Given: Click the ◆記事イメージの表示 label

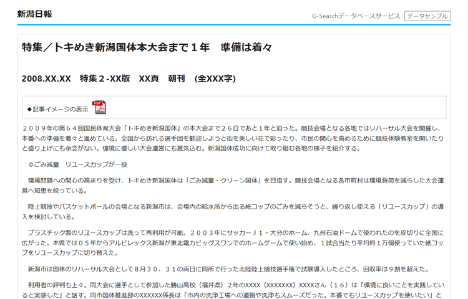Looking at the screenshot, I should pos(57,109).
